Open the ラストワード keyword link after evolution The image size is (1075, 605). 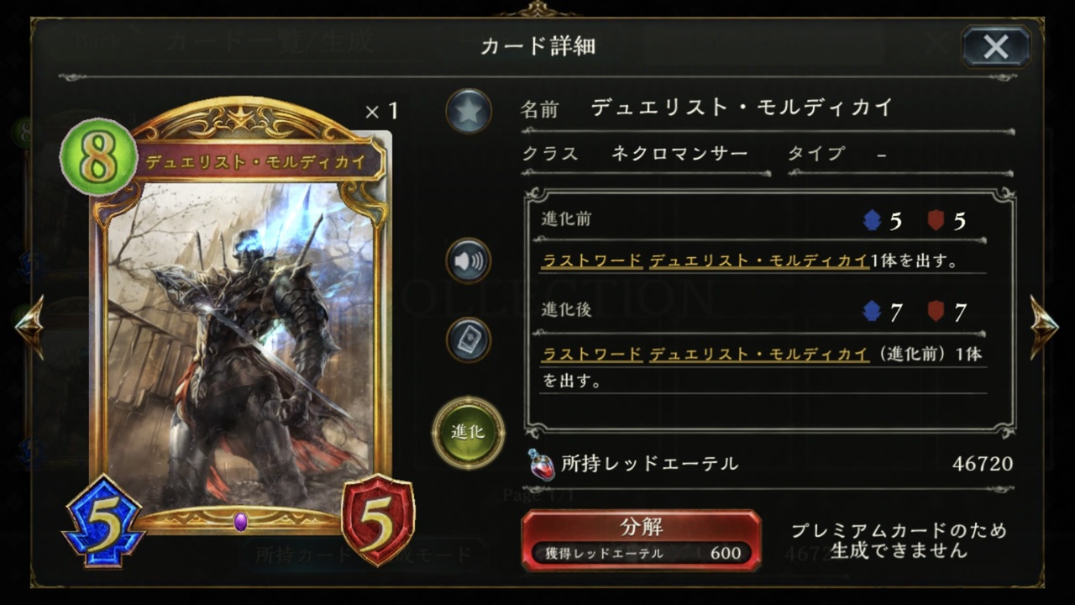coord(592,354)
